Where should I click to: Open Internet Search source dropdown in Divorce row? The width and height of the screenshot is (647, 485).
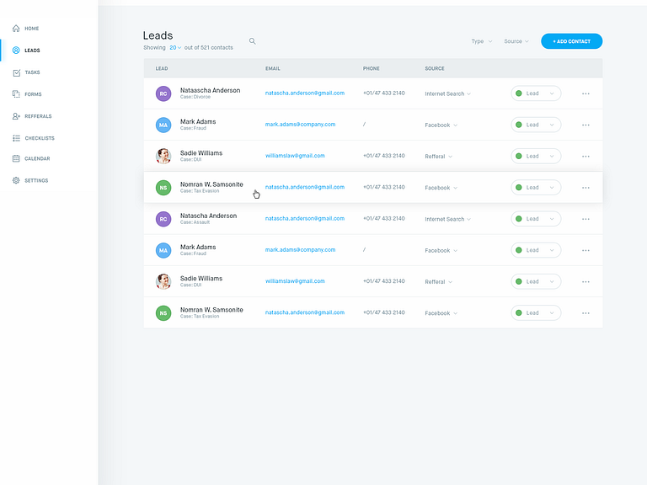pos(447,93)
